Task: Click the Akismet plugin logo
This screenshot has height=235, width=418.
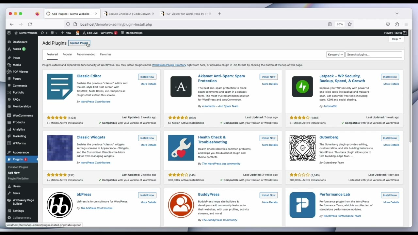Action: pyautogui.click(x=181, y=86)
